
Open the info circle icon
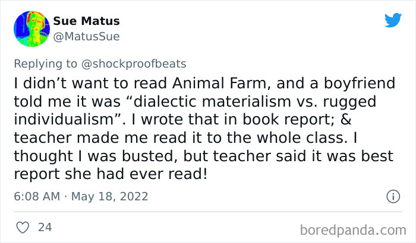click(x=392, y=196)
